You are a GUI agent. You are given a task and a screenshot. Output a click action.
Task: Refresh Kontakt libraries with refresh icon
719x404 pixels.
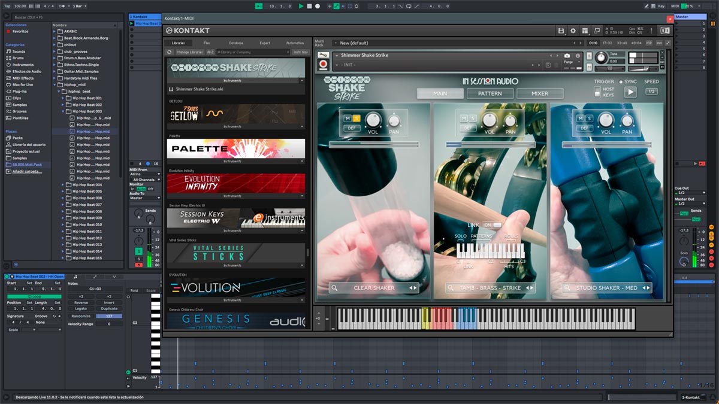[x=170, y=52]
